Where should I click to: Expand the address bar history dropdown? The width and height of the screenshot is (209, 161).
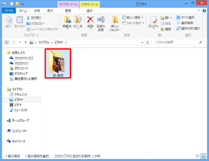142,43
